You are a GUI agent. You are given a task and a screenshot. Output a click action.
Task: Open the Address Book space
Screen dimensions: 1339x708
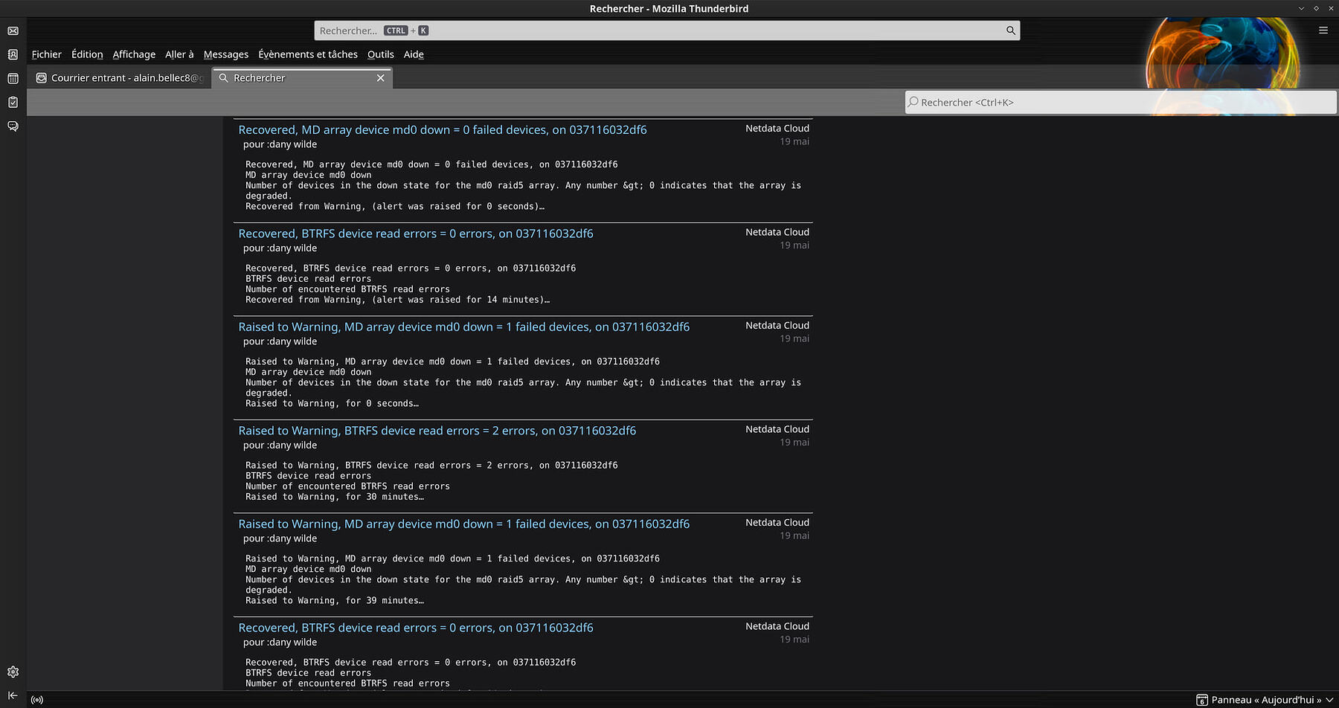coord(13,54)
